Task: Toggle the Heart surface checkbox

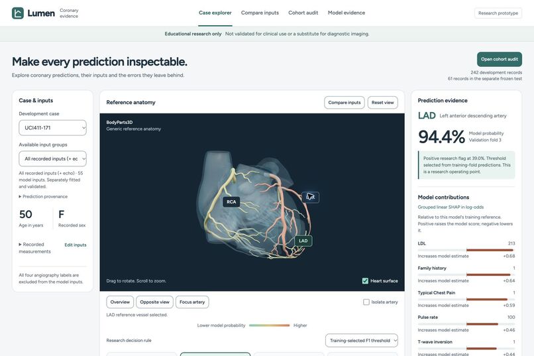Action: click(365, 281)
